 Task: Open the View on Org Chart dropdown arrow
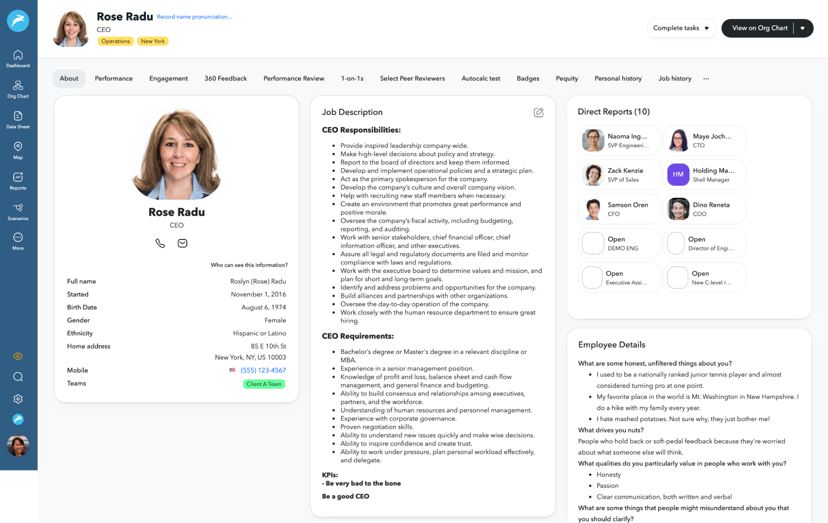803,28
